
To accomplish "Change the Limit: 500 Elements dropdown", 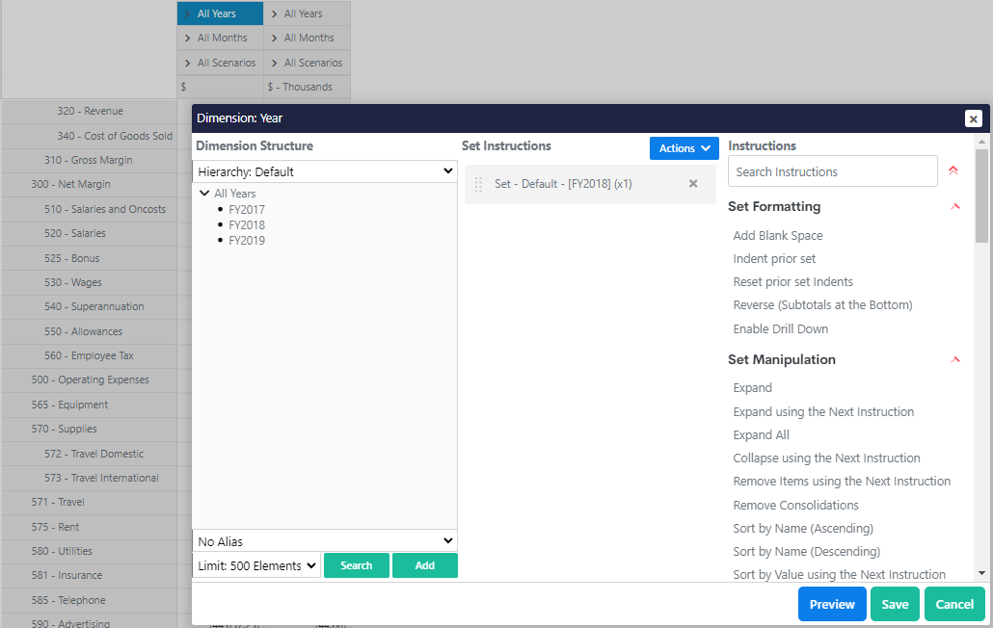I will 256,565.
